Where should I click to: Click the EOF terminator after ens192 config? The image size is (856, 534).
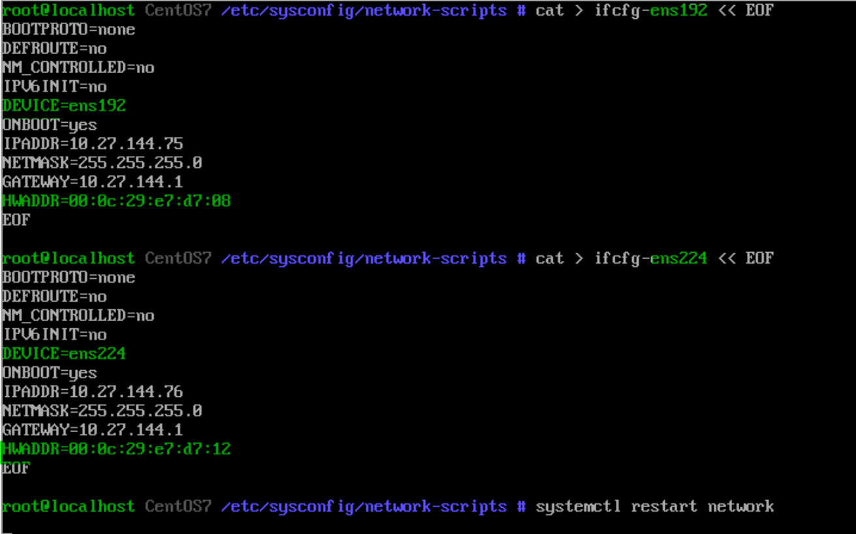16,219
